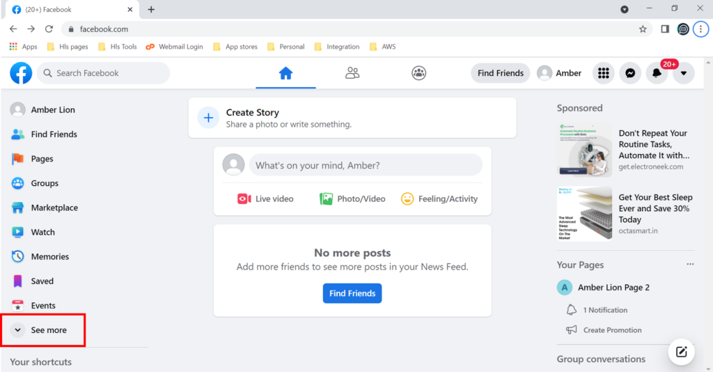Toggle browser side panel icon
Viewport: 713px width, 372px height.
coord(665,29)
